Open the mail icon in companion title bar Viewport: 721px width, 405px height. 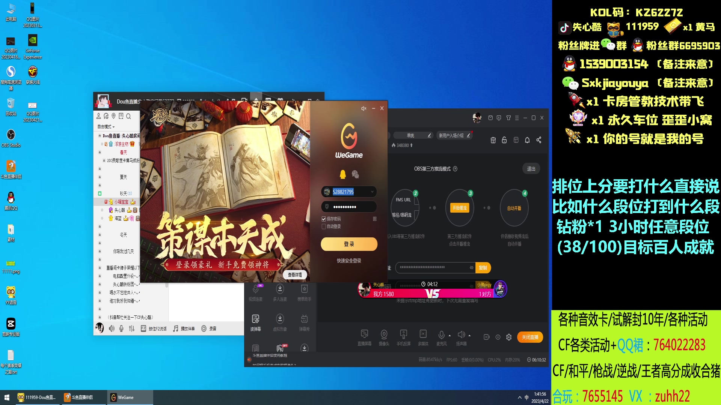point(490,118)
